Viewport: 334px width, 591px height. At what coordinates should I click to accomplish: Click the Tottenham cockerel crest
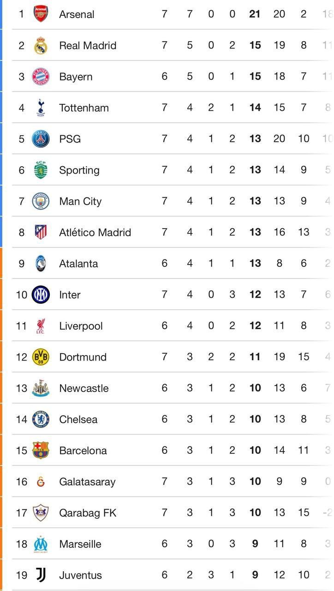click(x=41, y=108)
